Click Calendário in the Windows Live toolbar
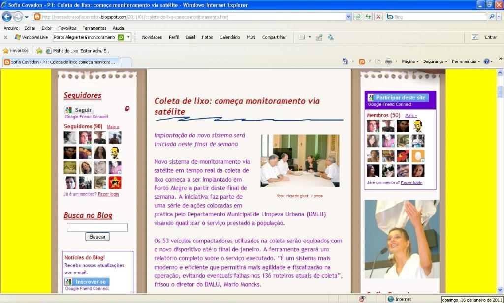The image size is (504, 303). [230, 37]
